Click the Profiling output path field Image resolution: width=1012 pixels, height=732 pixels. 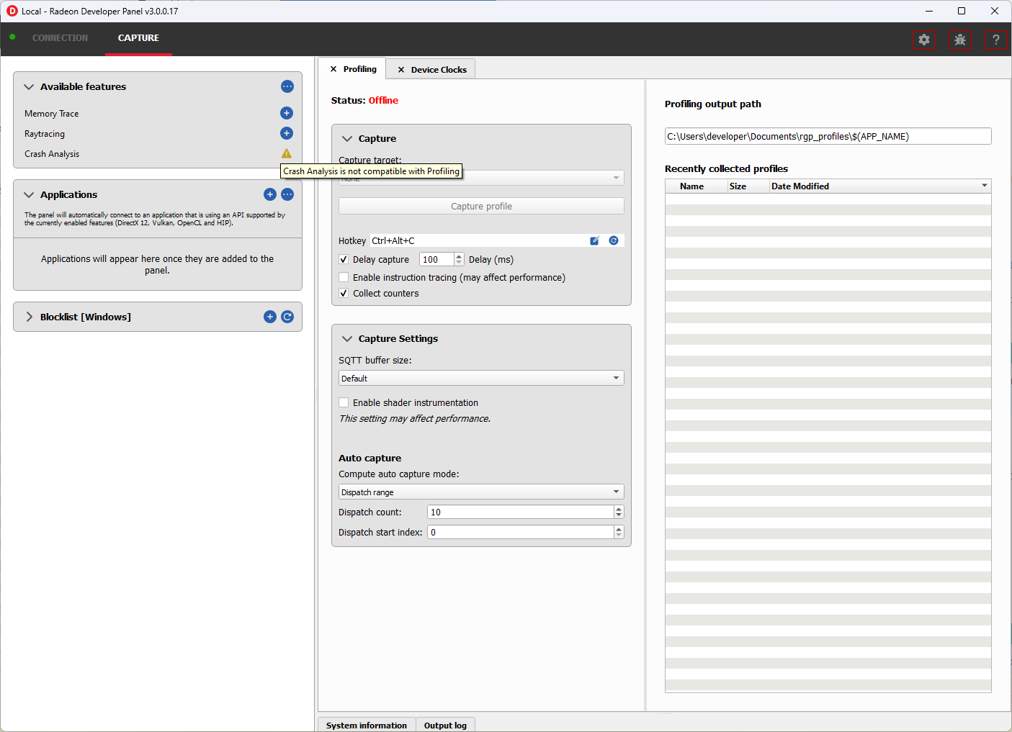pyautogui.click(x=828, y=136)
